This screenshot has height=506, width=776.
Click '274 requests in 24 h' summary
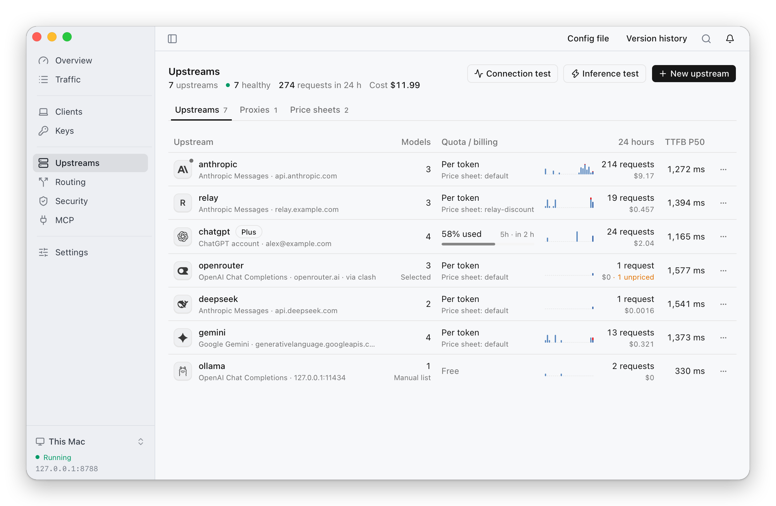tap(320, 85)
